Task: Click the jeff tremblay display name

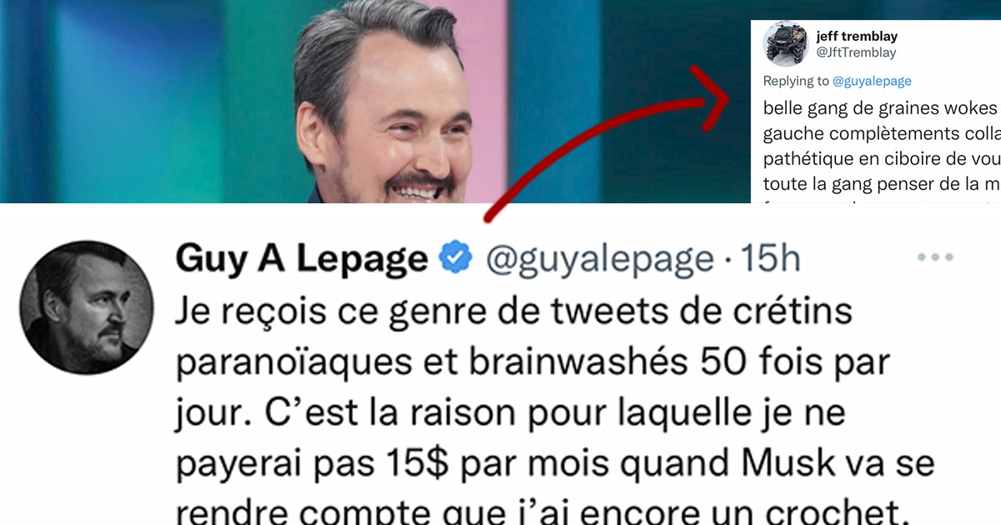Action: tap(857, 37)
